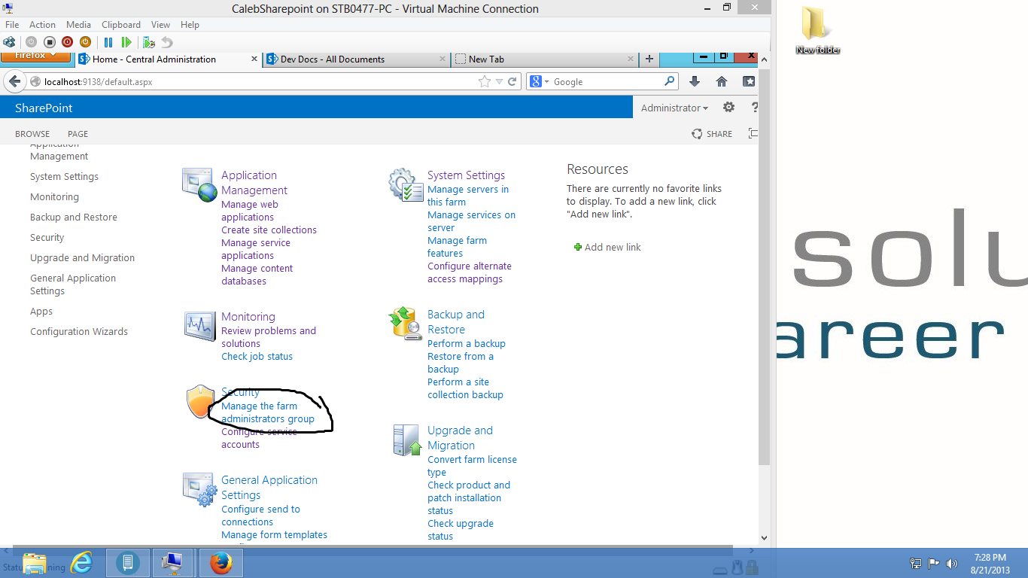Show URL history dropdown arrow

(499, 81)
